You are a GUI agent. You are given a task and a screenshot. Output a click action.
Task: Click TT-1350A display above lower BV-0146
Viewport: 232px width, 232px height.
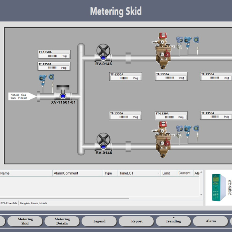[x=125, y=115]
